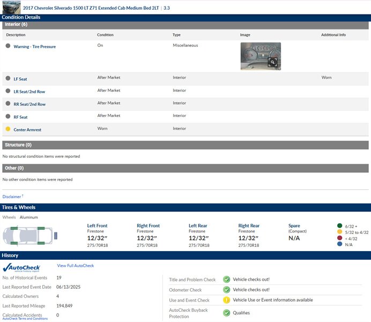Click the gray status dot beside RF Seat
371x322 pixels.
[8, 116]
